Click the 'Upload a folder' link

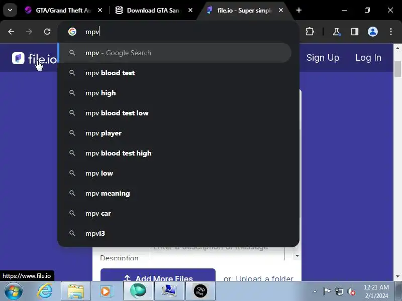(264, 278)
